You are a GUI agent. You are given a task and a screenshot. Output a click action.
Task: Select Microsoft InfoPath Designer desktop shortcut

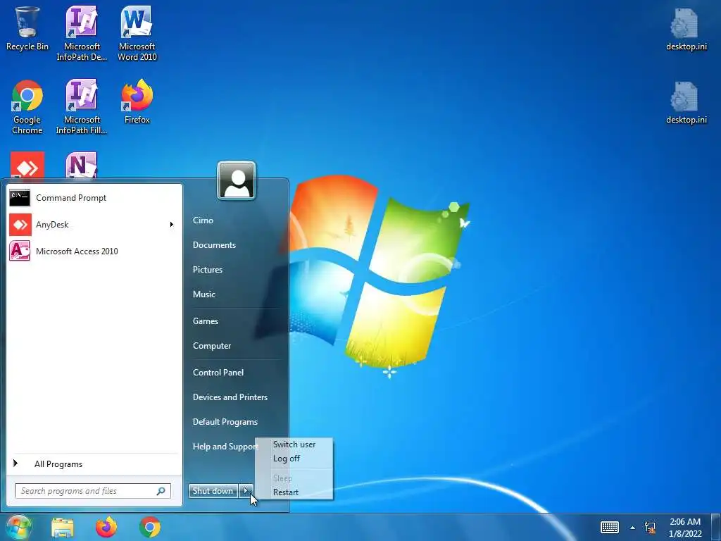coord(82,33)
